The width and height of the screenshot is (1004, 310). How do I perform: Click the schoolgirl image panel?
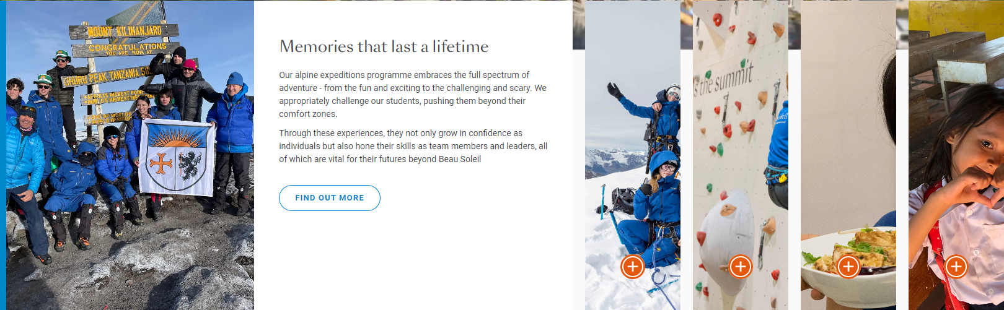pyautogui.click(x=956, y=155)
